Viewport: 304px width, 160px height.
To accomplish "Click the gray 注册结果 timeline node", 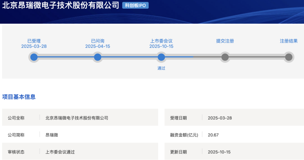I will (x=289, y=57).
